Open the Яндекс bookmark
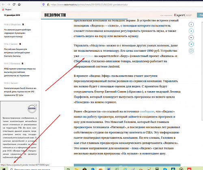This screenshot has height=170, width=203. pos(7,9)
